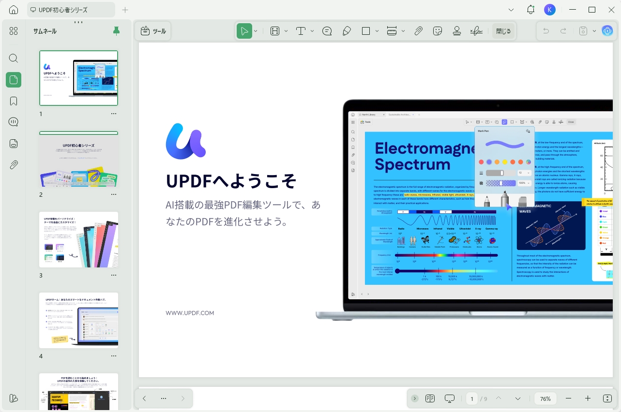Image resolution: width=621 pixels, height=412 pixels.
Task: Open the sticker tool
Action: point(438,31)
